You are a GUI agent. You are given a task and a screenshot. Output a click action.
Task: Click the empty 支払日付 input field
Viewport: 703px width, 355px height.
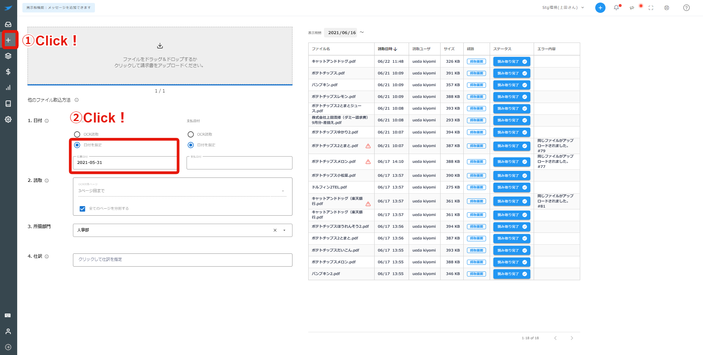pyautogui.click(x=239, y=163)
